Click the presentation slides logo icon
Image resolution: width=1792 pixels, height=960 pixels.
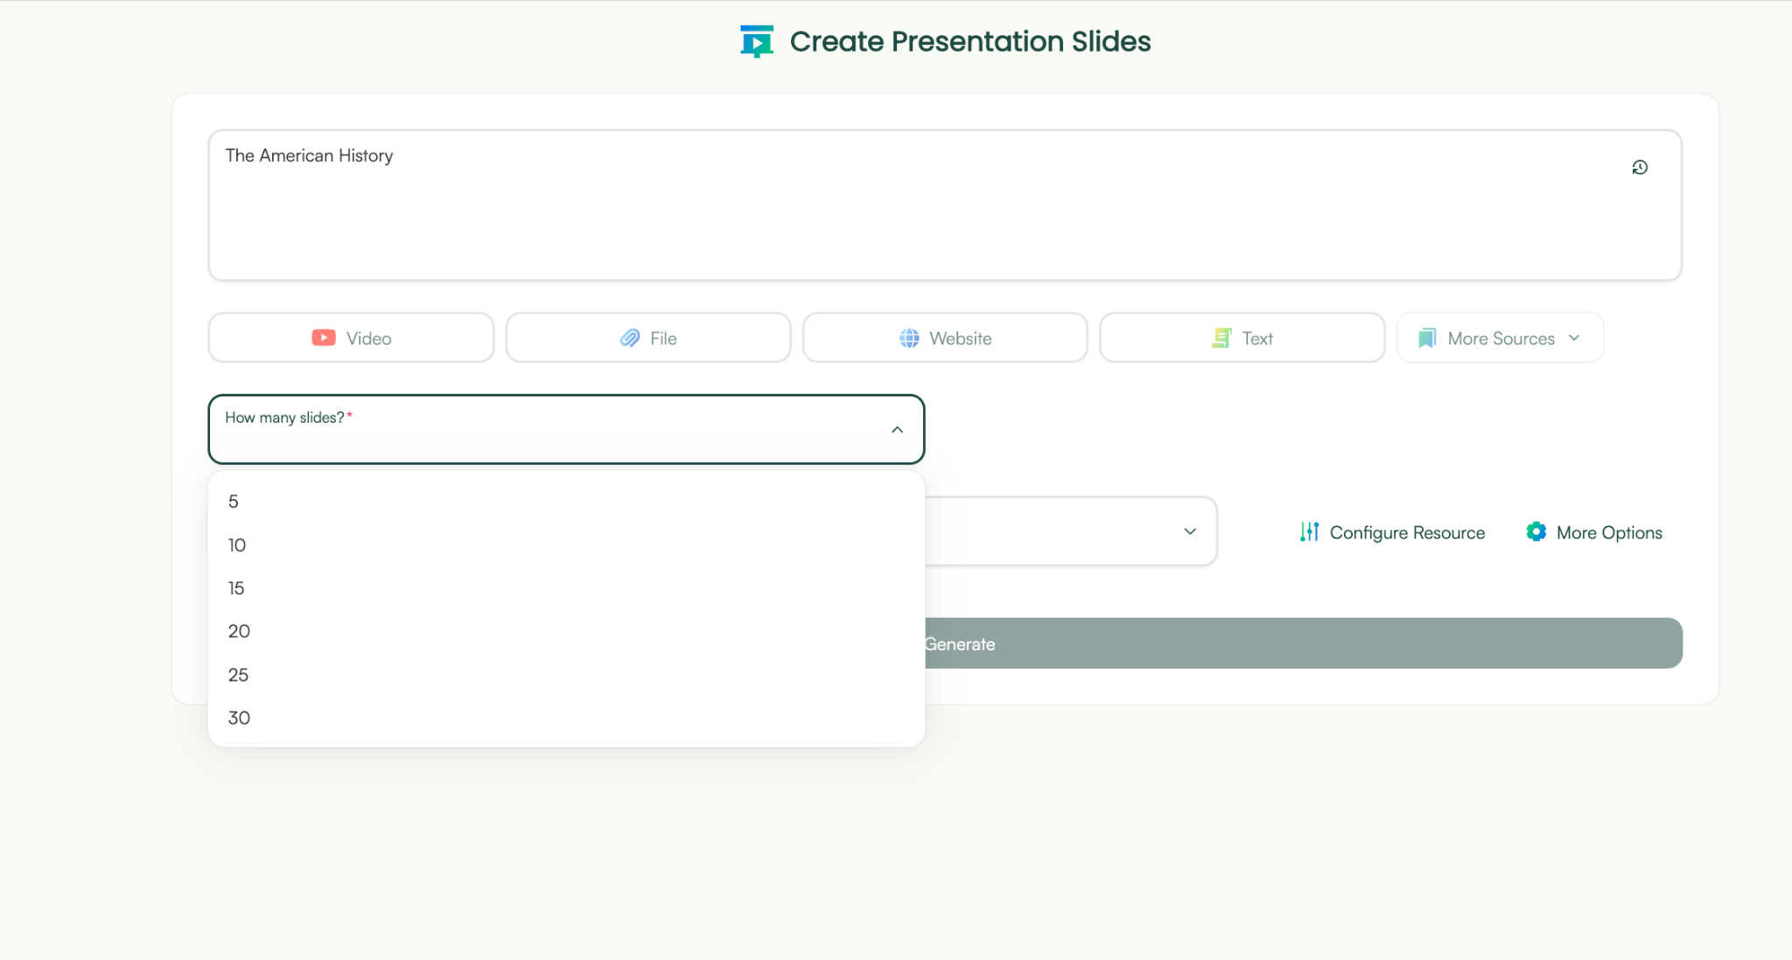(x=756, y=41)
